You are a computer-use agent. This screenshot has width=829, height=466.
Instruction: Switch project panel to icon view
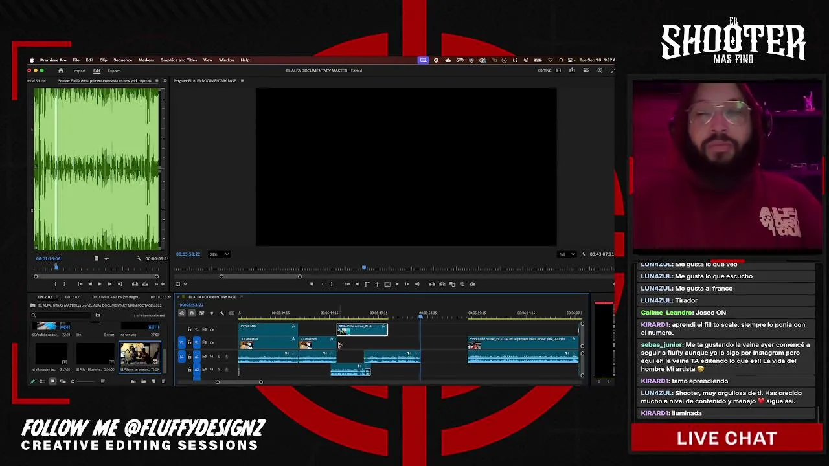click(x=53, y=381)
